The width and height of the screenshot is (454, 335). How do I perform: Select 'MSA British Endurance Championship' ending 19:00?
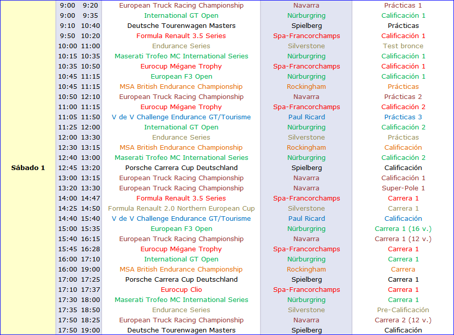coord(181,270)
